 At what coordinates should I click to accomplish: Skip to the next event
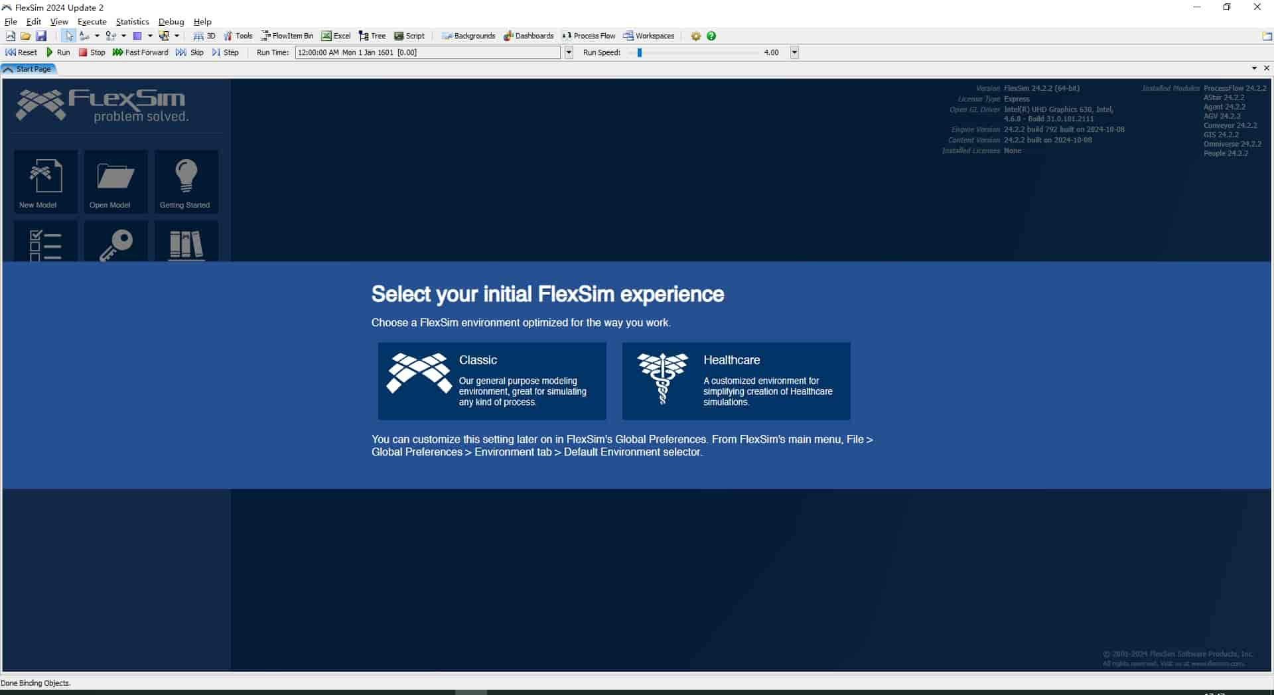coord(190,52)
